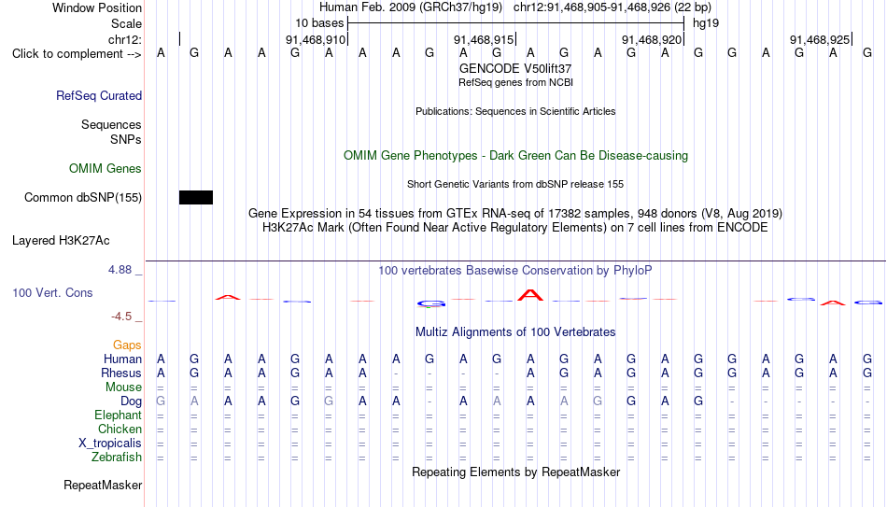This screenshot has height=507, width=887.
Task: Click the chr12: ruler label
Action: coord(125,39)
